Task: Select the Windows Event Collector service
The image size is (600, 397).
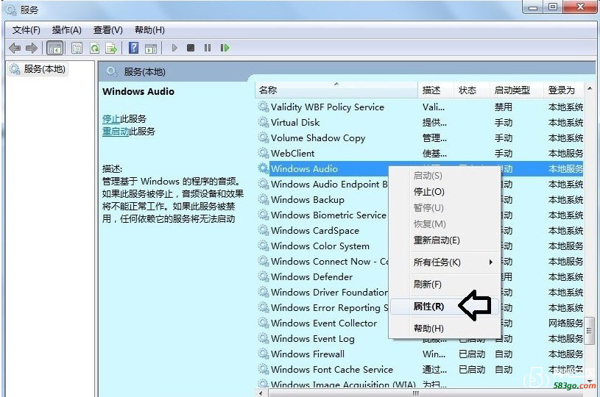Action: point(322,323)
